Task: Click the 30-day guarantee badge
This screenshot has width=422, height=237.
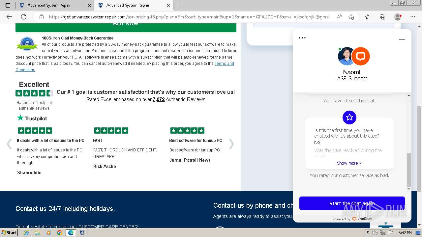Action: point(27,44)
